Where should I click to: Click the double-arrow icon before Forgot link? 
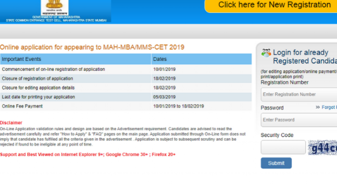click(x=318, y=107)
